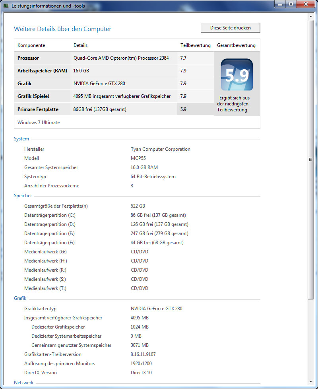The image size is (318, 389).
Task: Click the MCP55 model value
Action: tap(138, 158)
